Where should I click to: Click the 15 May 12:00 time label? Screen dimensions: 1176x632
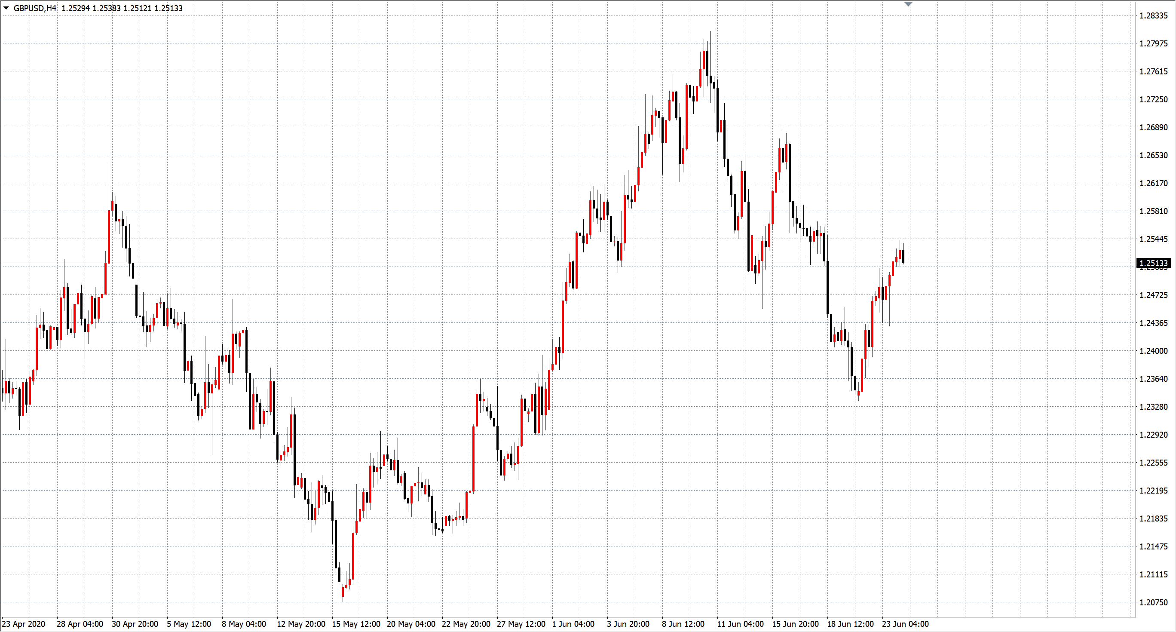[x=356, y=624]
